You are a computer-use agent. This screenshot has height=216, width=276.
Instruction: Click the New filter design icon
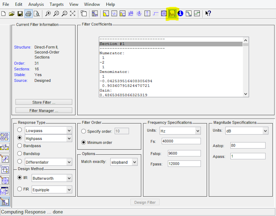(x=4, y=13)
